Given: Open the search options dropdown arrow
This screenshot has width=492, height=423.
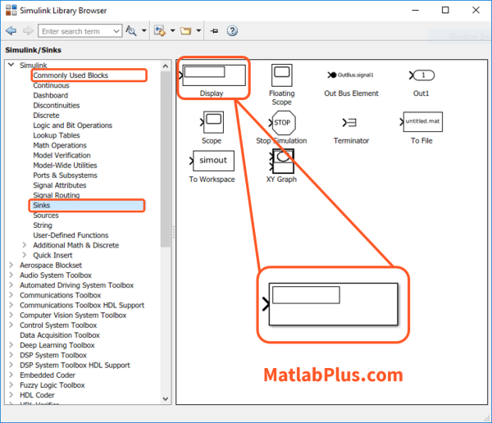Looking at the screenshot, I should click(144, 31).
